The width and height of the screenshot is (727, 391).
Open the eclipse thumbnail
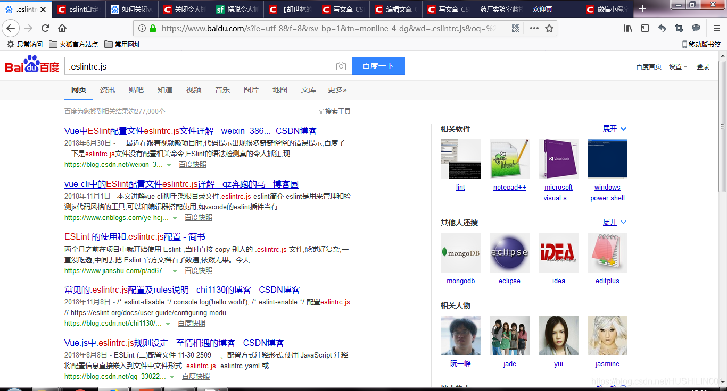pyautogui.click(x=509, y=252)
